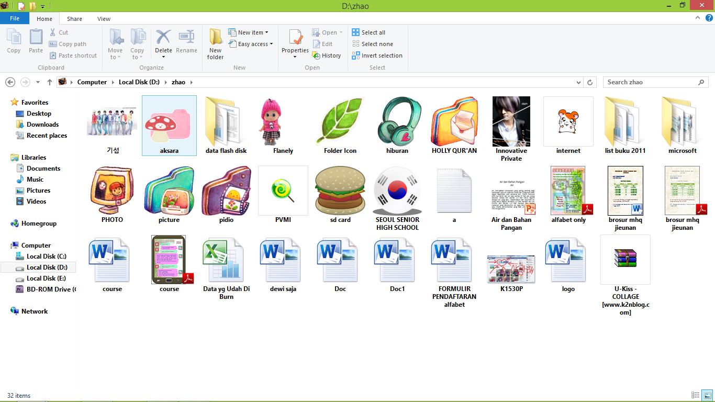
Task: Open the aksara folder thumbnail
Action: tap(169, 125)
